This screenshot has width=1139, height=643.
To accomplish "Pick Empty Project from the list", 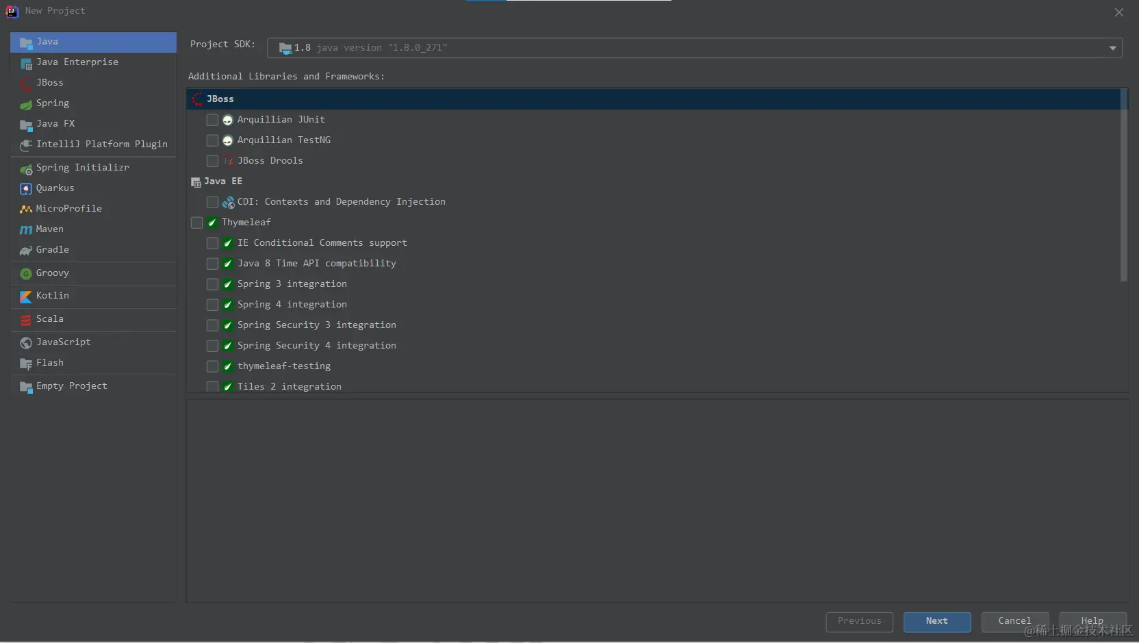I will (x=93, y=386).
